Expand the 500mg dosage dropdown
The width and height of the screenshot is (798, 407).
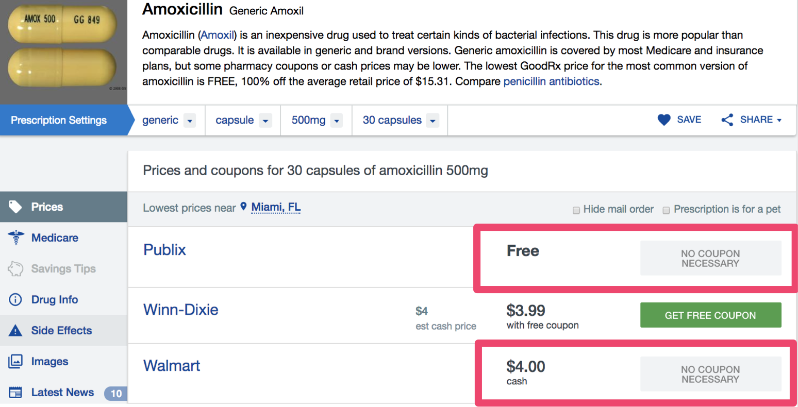[337, 121]
